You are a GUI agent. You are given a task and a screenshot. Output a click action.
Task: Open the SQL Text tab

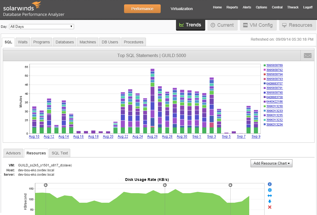pos(60,153)
